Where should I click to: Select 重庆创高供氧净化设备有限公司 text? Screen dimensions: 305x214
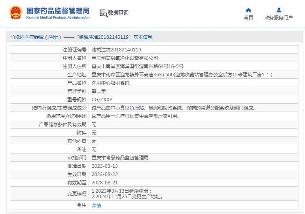(125, 58)
